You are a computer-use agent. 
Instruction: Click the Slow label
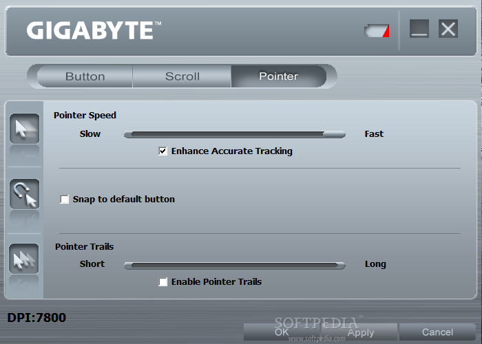[90, 134]
